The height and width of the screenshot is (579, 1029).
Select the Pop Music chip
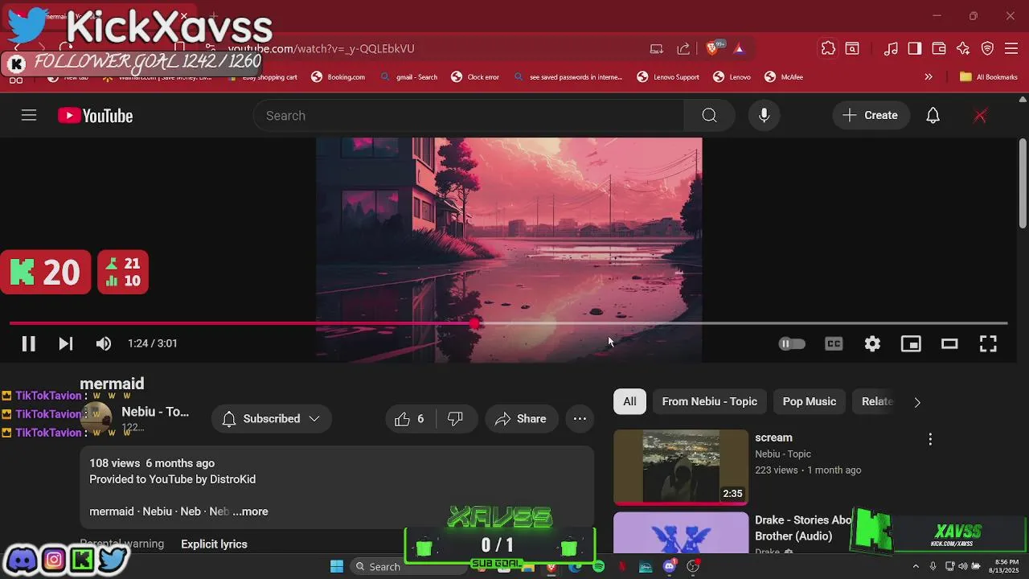810,401
